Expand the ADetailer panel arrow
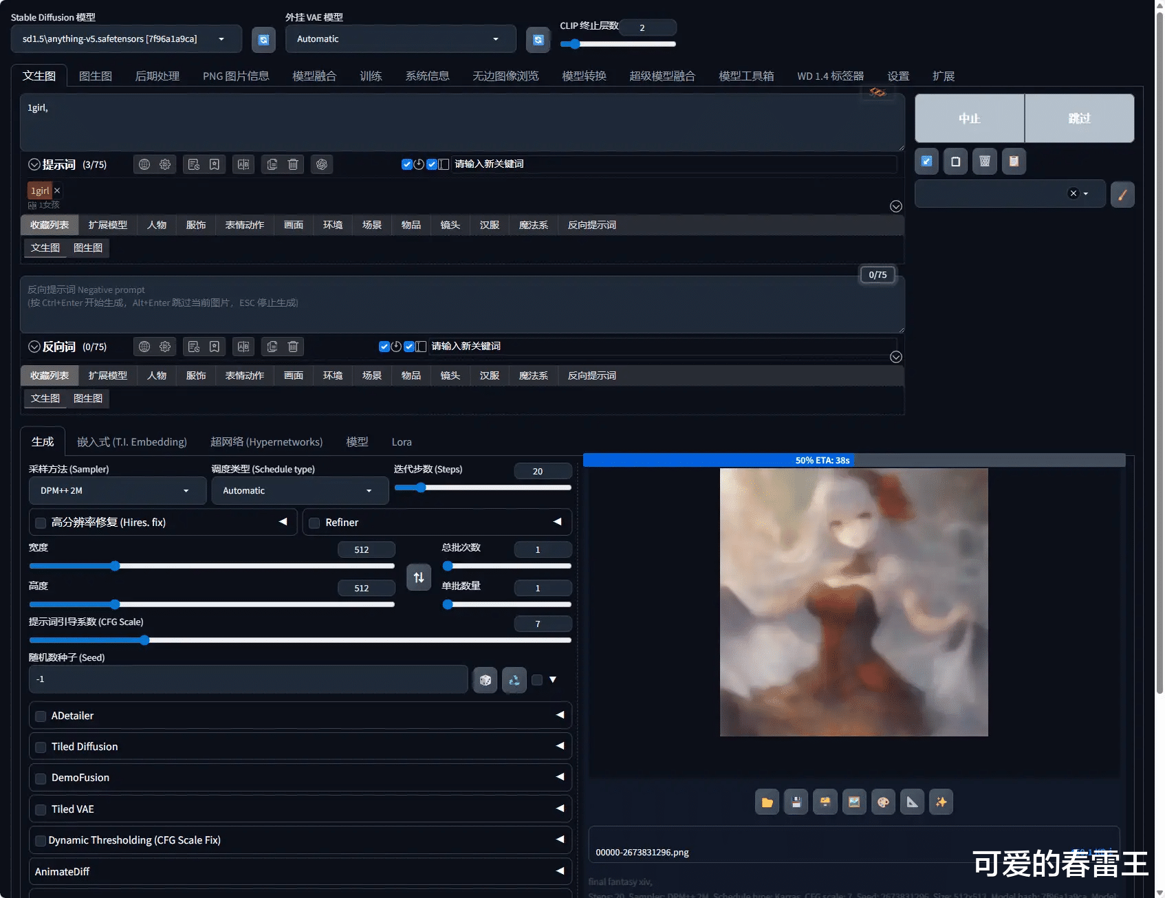 [560, 715]
